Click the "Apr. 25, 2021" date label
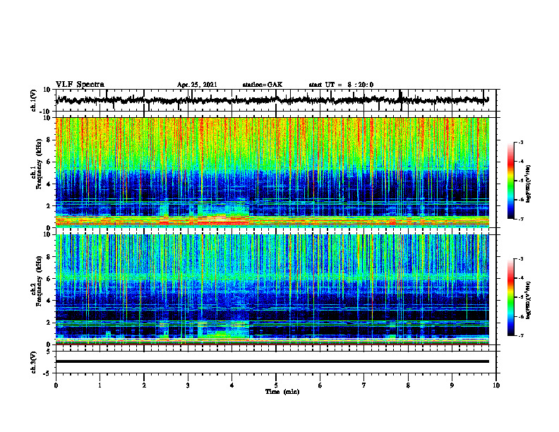559x432 pixels. click(197, 85)
